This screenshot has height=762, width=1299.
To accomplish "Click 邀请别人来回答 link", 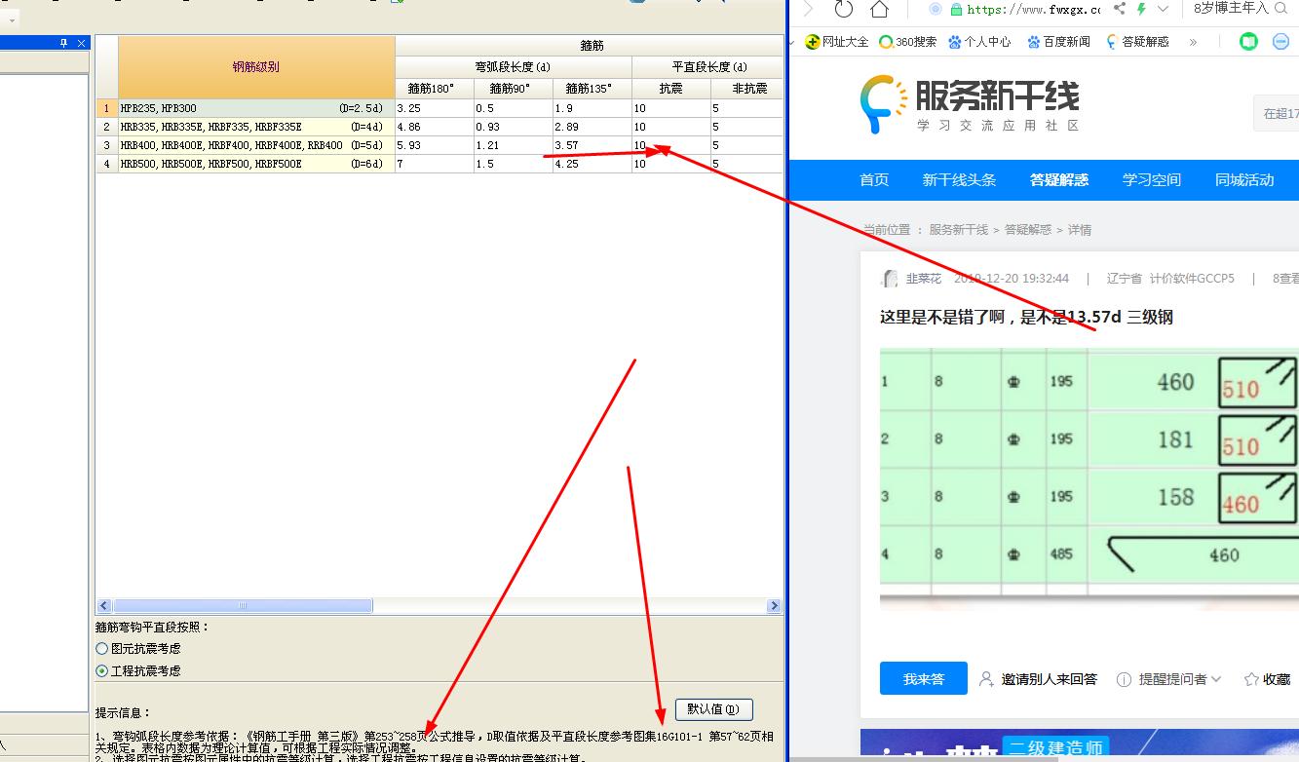I will (1039, 679).
